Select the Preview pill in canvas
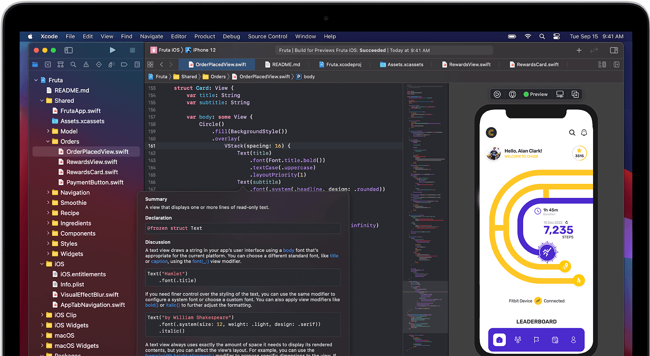 tap(536, 94)
